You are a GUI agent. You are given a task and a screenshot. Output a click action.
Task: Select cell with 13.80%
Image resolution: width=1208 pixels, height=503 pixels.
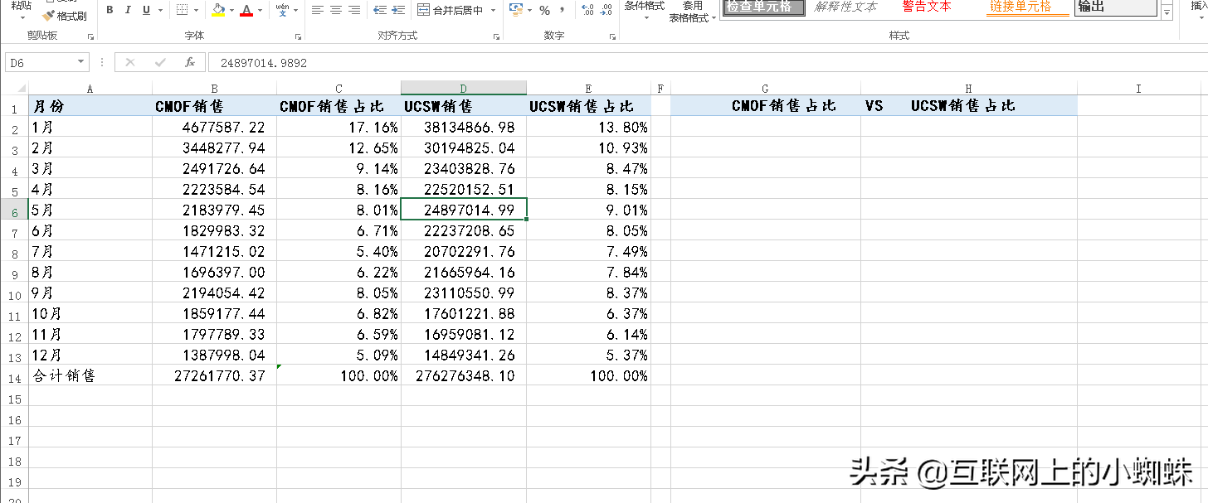[588, 127]
